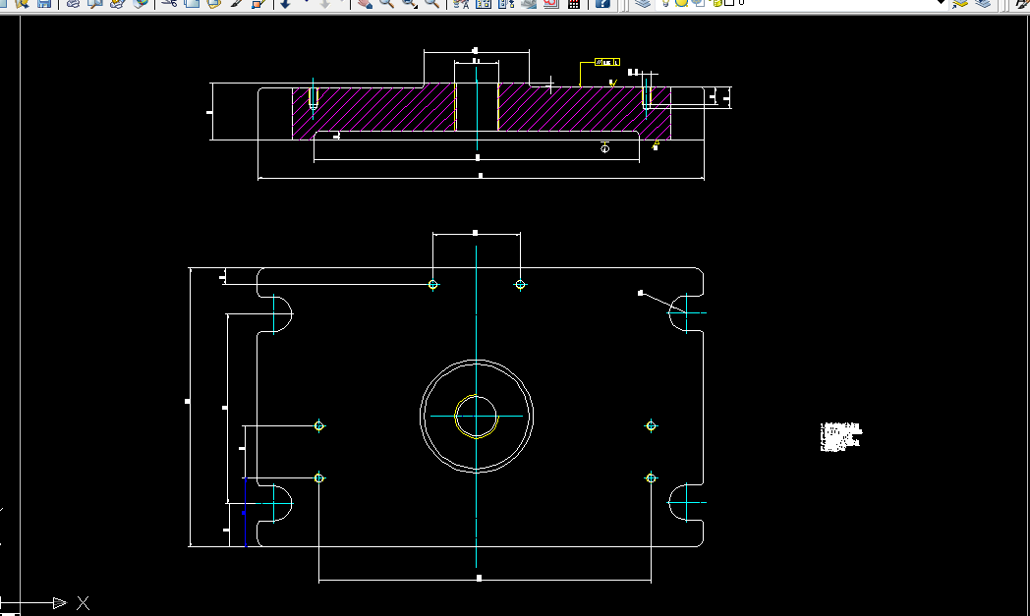The width and height of the screenshot is (1030, 616).
Task: Expand the layer list dropdown arrow
Action: pyautogui.click(x=941, y=3)
